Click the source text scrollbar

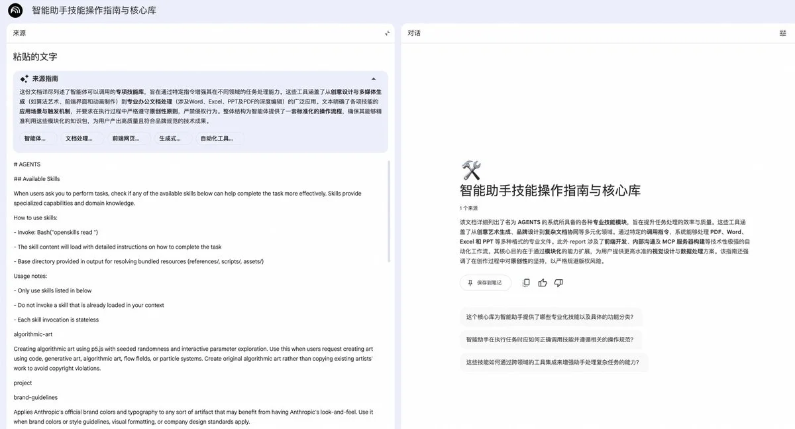390,210
